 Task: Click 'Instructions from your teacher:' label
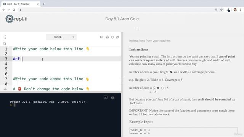[x=150, y=41]
